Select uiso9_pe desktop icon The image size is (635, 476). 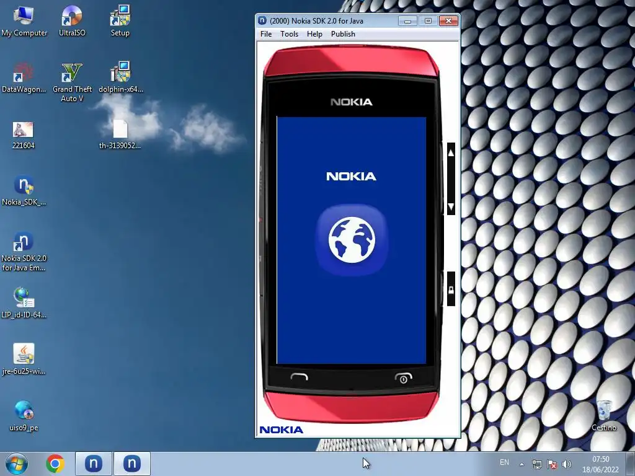pos(24,416)
